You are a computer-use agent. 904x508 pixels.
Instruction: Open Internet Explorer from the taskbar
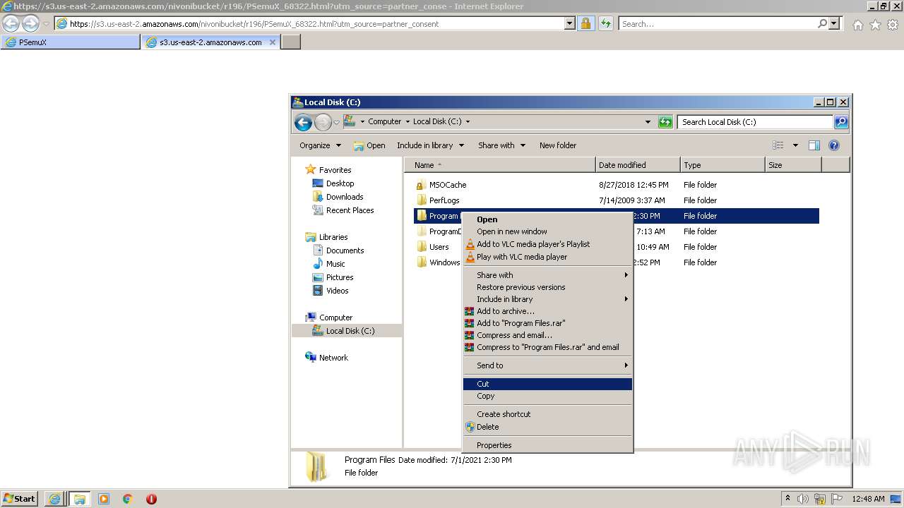pyautogui.click(x=54, y=499)
